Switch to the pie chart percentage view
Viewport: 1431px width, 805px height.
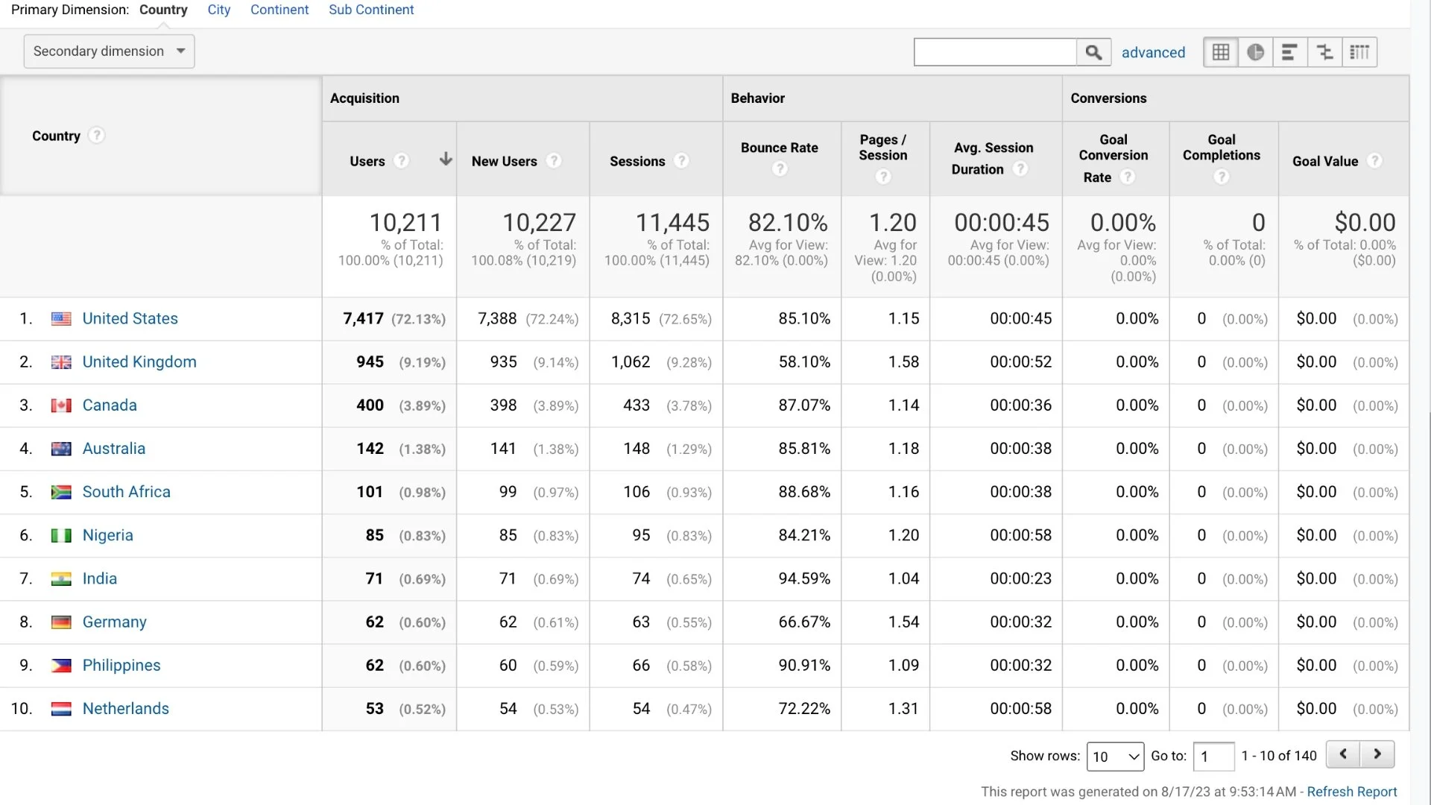click(1255, 52)
